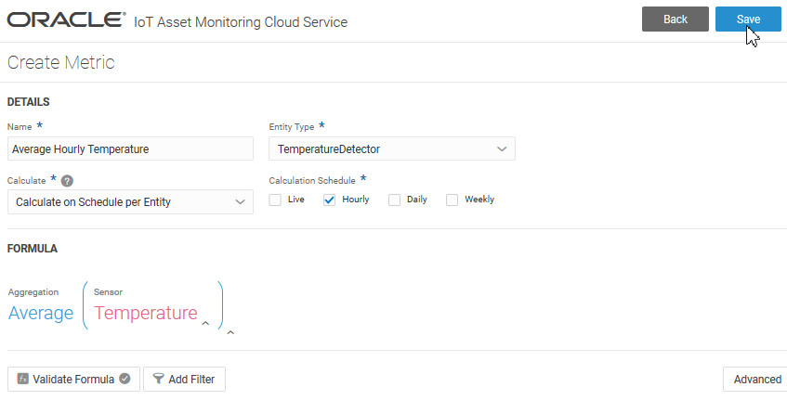Screen dimensions: 787x400
Task: Uncheck the Hourly calculation schedule checkbox
Action: (x=329, y=200)
